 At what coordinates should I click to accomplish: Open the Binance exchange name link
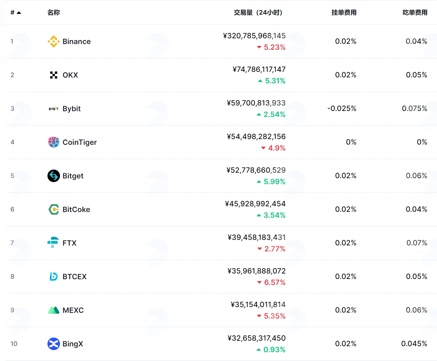[x=77, y=41]
